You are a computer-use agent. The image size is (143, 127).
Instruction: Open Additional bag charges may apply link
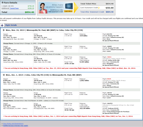click(x=15, y=126)
